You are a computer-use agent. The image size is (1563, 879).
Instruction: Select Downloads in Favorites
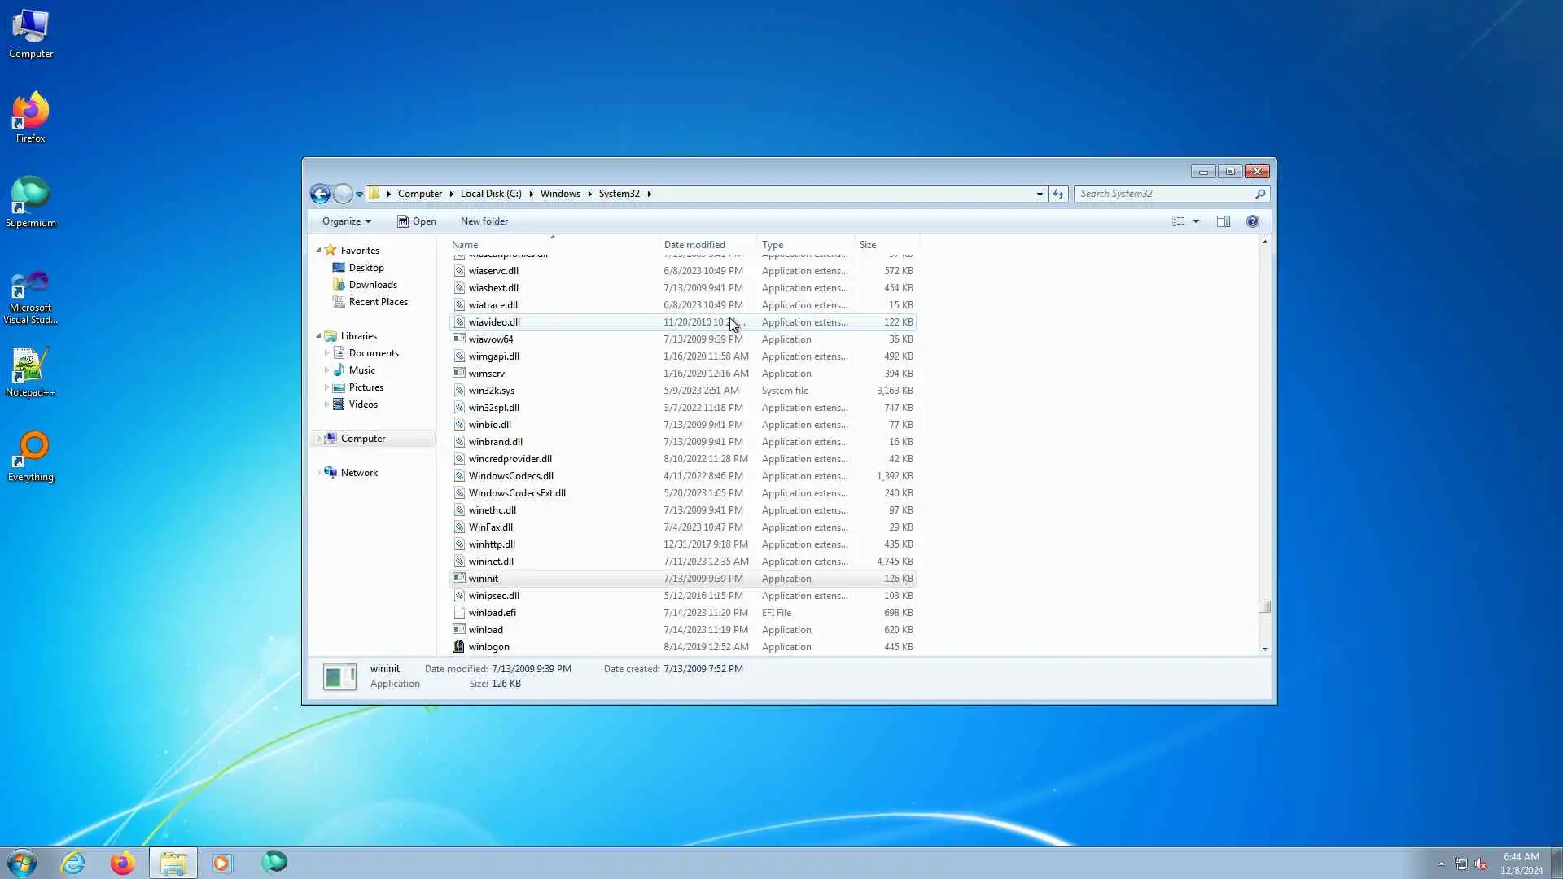(x=373, y=285)
